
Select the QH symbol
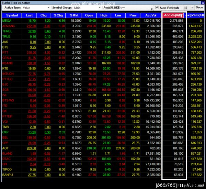[x=4, y=164]
